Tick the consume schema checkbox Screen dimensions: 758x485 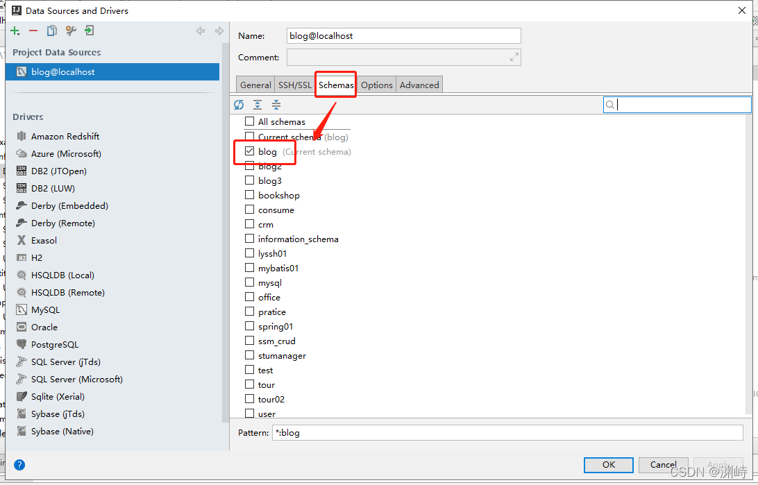point(249,209)
